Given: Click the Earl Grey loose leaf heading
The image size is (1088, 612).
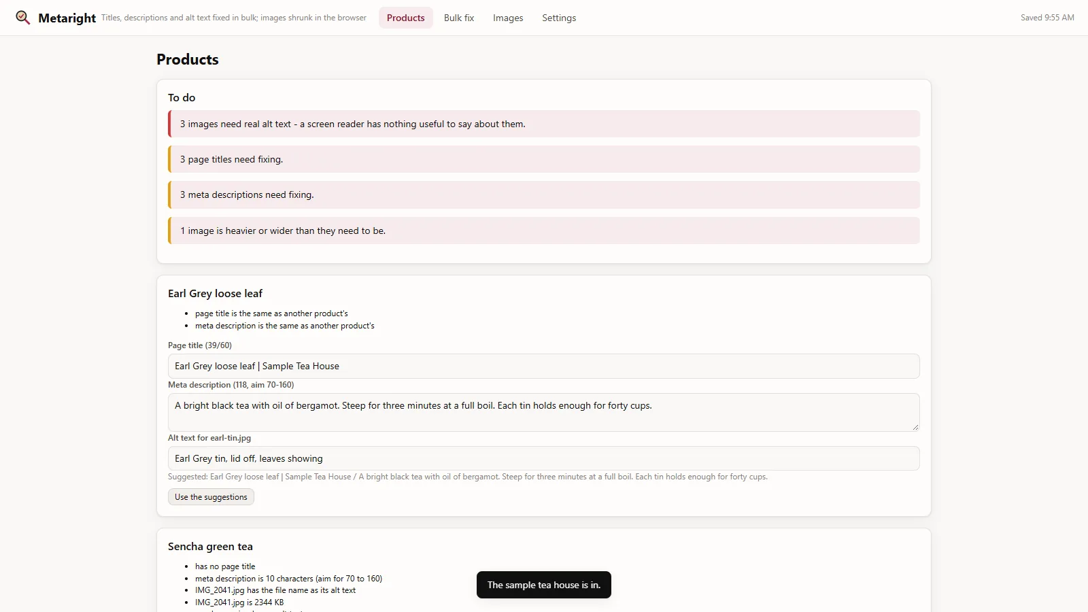Looking at the screenshot, I should (215, 294).
